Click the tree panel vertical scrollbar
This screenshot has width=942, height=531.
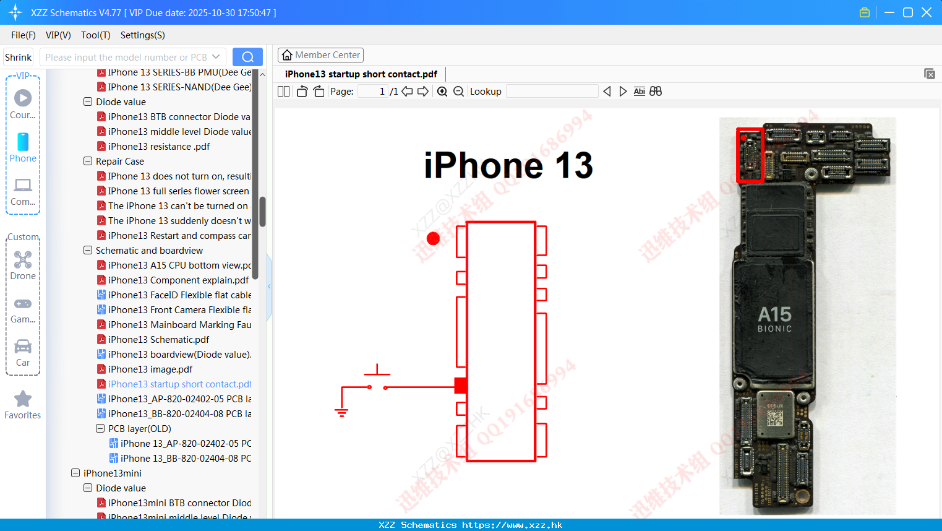coord(262,212)
